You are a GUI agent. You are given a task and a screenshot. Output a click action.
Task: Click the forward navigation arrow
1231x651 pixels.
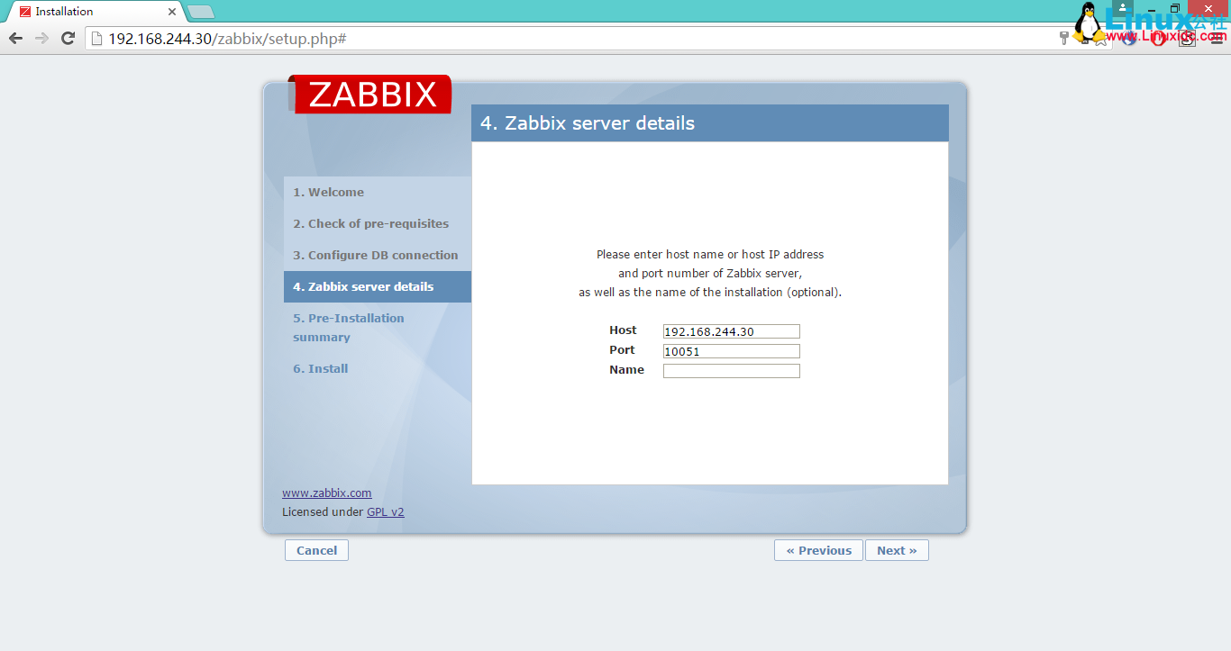[41, 38]
